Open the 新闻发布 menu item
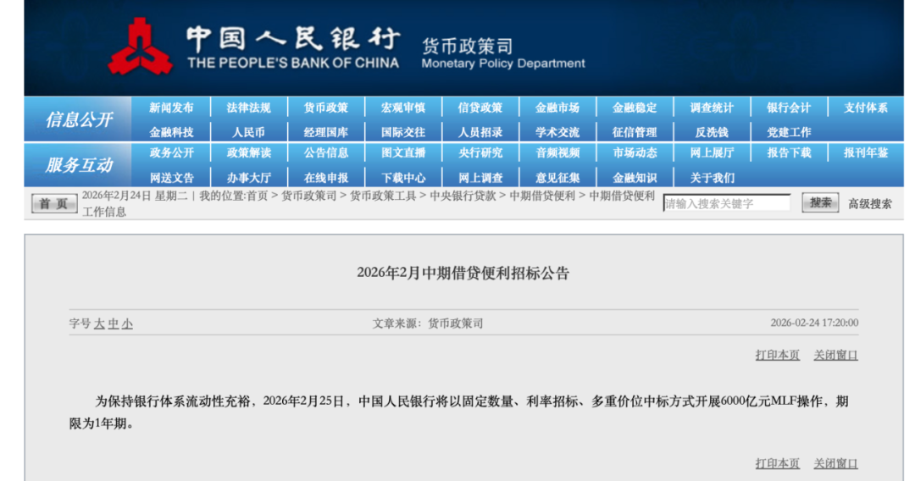 [x=171, y=108]
